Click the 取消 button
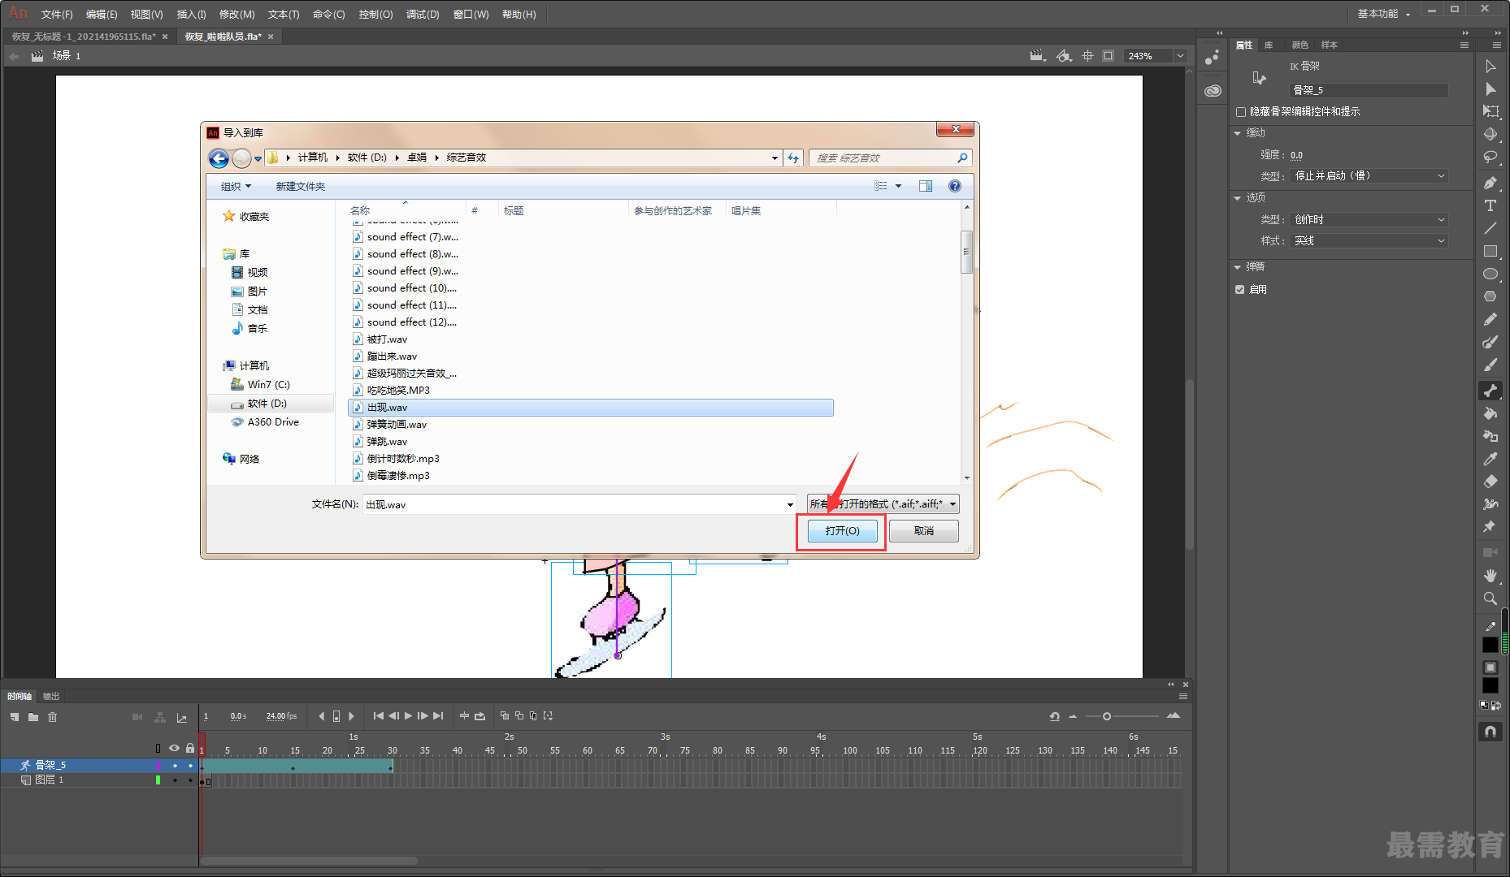The image size is (1510, 877). [x=924, y=531]
